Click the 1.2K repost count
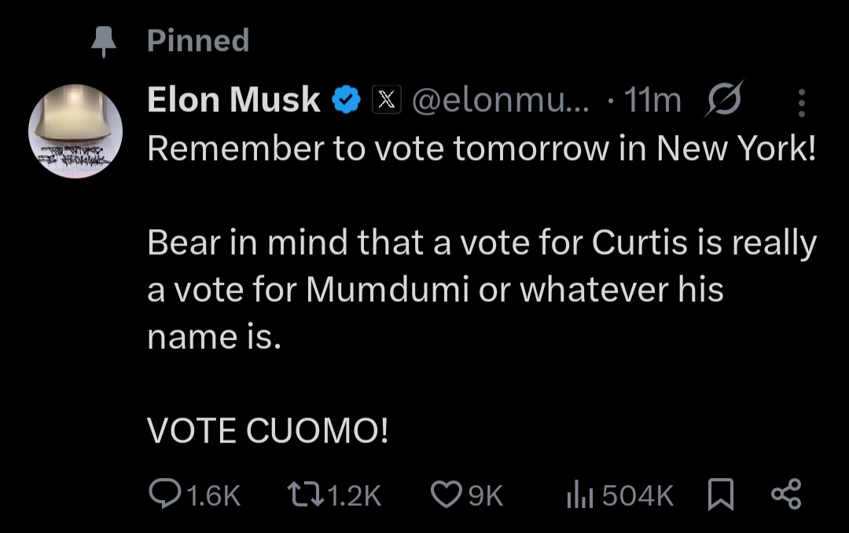 coord(355,495)
